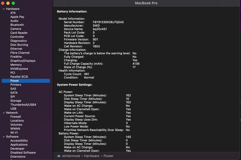The width and height of the screenshot is (241, 160).
Task: Open the Wi-Fi entry
Action: pyautogui.click(x=14, y=133)
